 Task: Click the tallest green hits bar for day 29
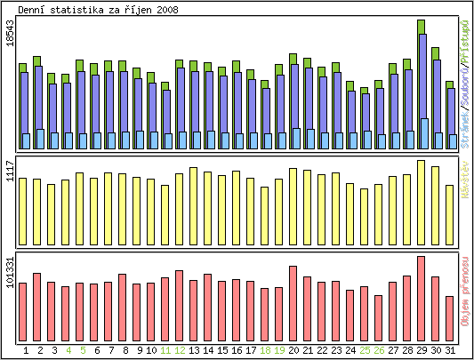422,27
